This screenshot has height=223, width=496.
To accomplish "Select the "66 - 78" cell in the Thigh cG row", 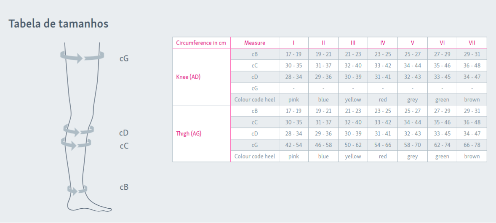I will (472, 145).
